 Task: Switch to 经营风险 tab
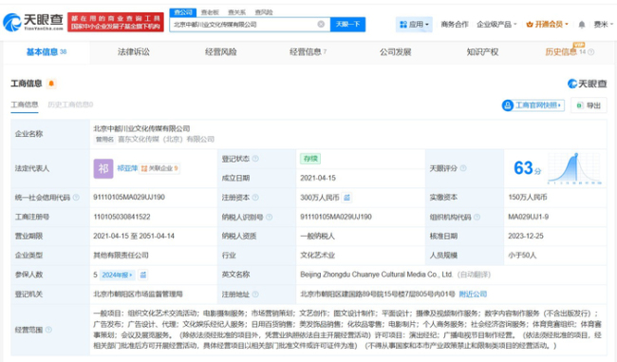pos(221,52)
